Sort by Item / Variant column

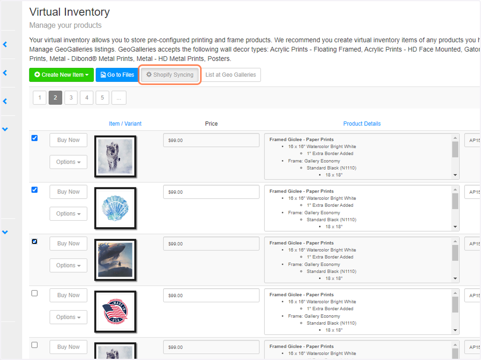(x=125, y=124)
